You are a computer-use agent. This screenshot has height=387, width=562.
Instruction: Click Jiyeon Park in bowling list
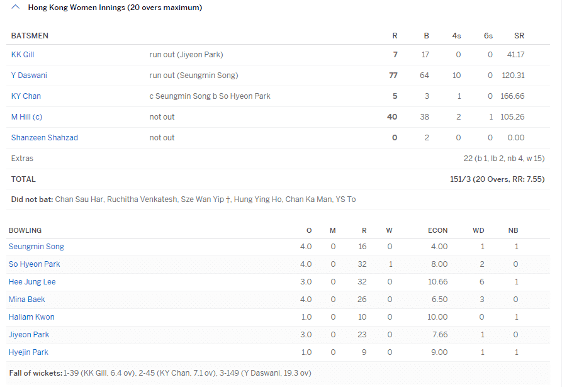point(29,335)
